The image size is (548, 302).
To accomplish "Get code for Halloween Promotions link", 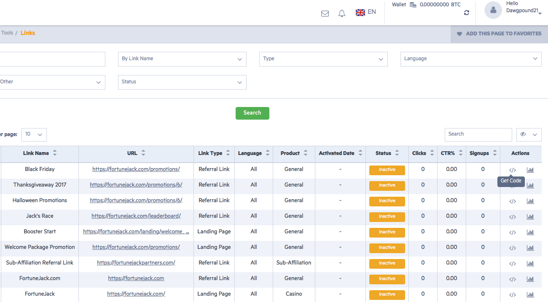I will click(x=513, y=201).
